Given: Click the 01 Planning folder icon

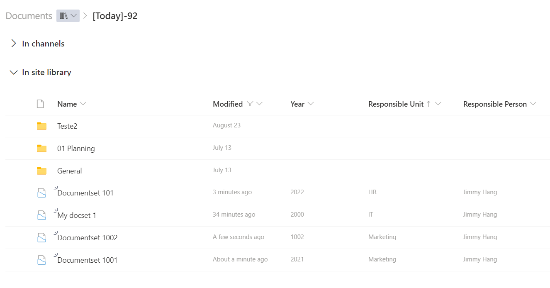Looking at the screenshot, I should pos(41,149).
